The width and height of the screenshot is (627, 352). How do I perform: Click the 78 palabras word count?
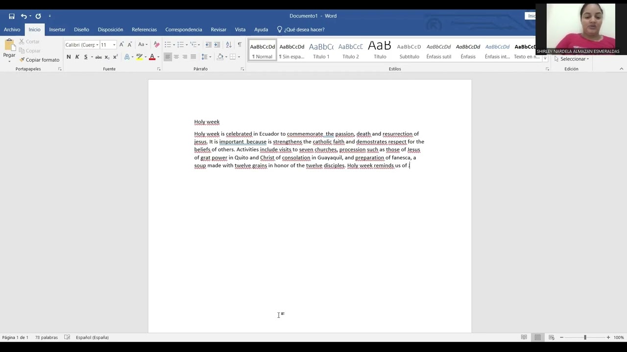tap(47, 337)
